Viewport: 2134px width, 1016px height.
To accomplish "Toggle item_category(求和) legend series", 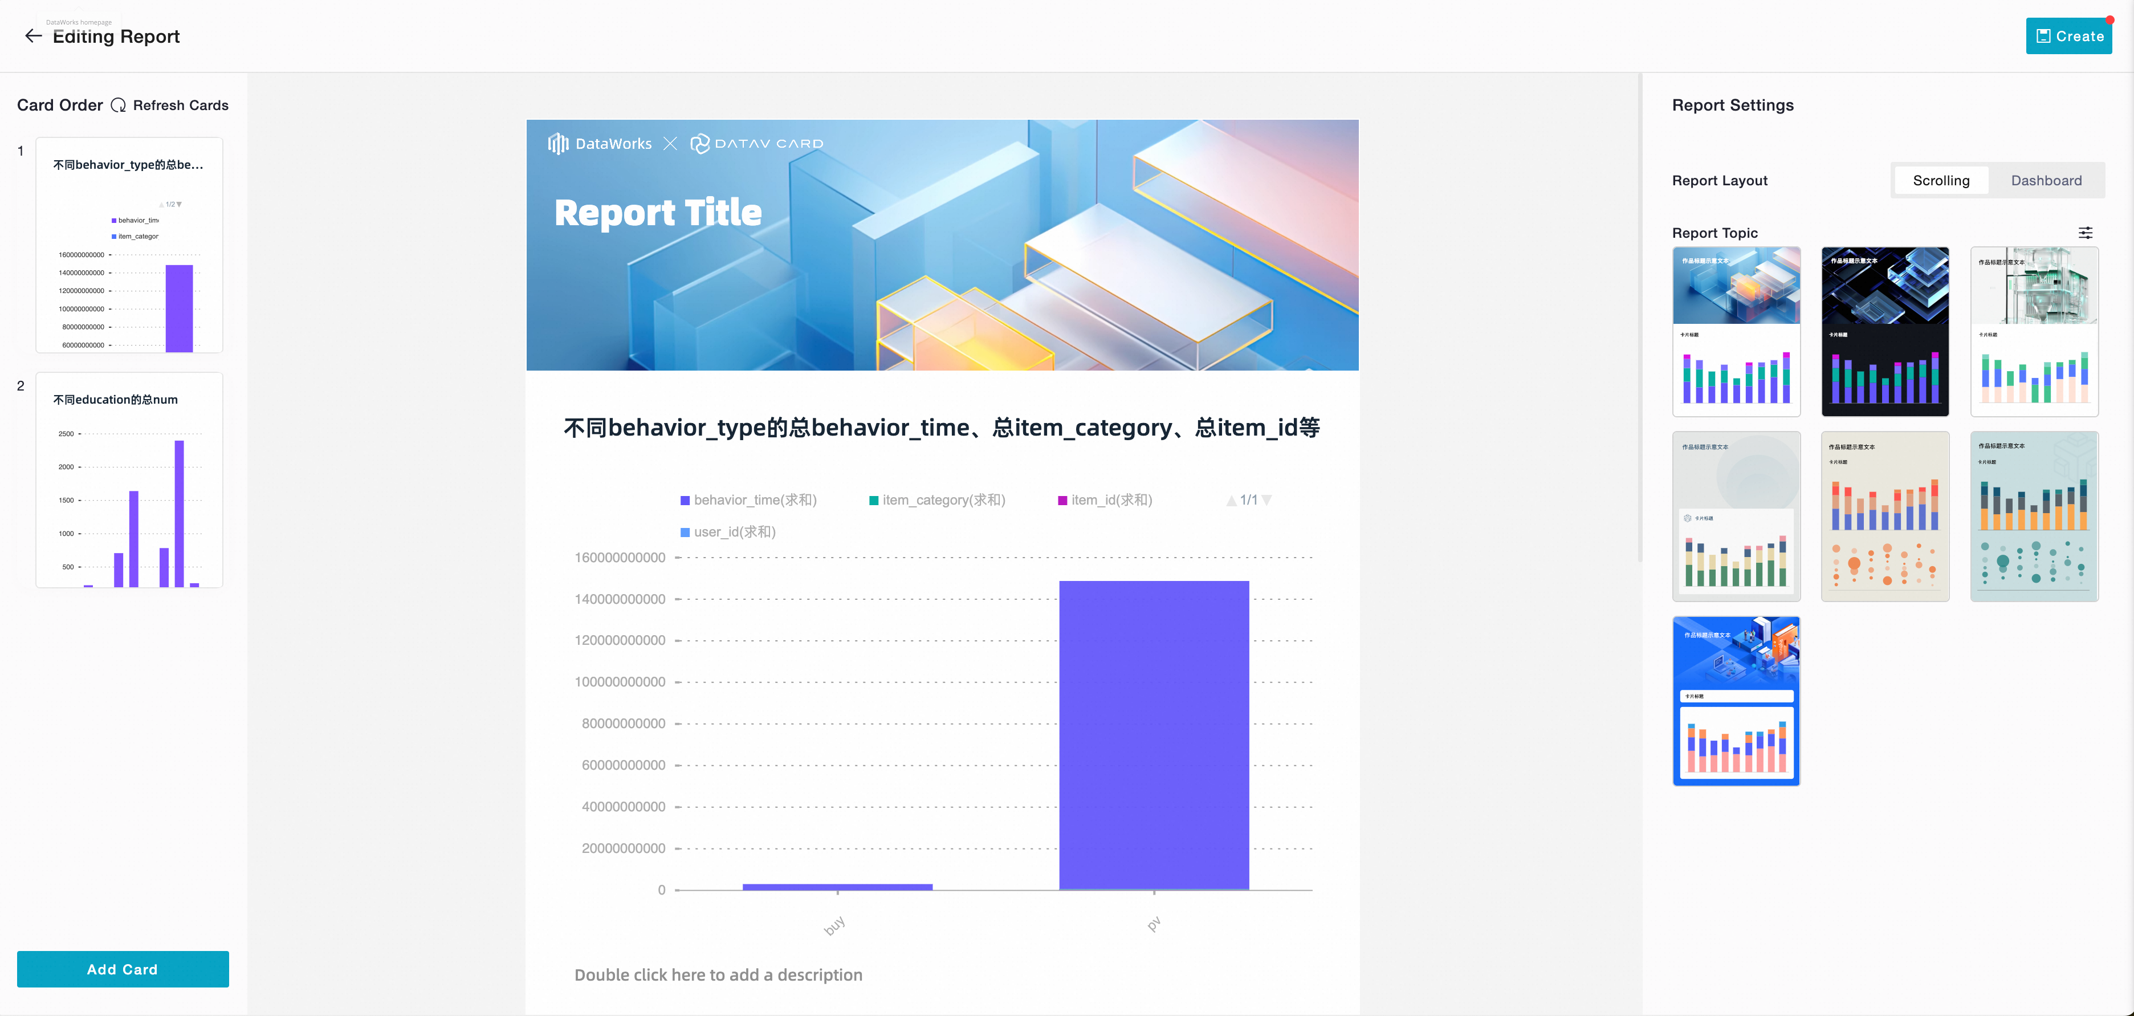I will click(x=937, y=499).
